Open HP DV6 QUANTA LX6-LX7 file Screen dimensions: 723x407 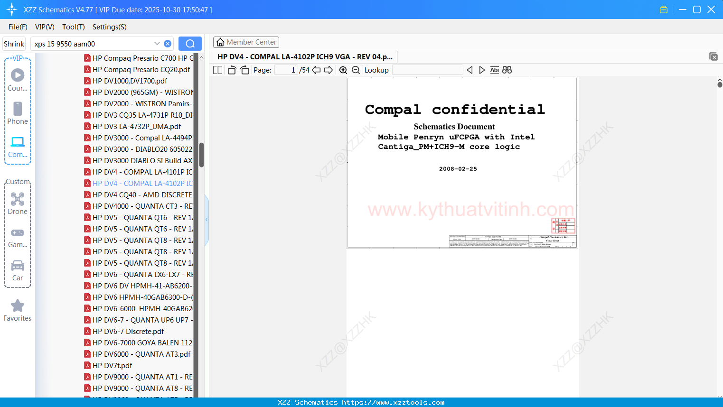139,274
